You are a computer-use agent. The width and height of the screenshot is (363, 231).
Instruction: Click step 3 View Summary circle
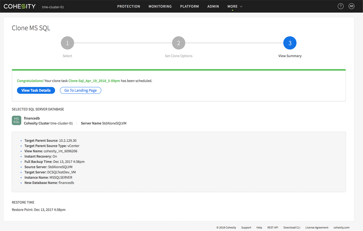pyautogui.click(x=290, y=43)
